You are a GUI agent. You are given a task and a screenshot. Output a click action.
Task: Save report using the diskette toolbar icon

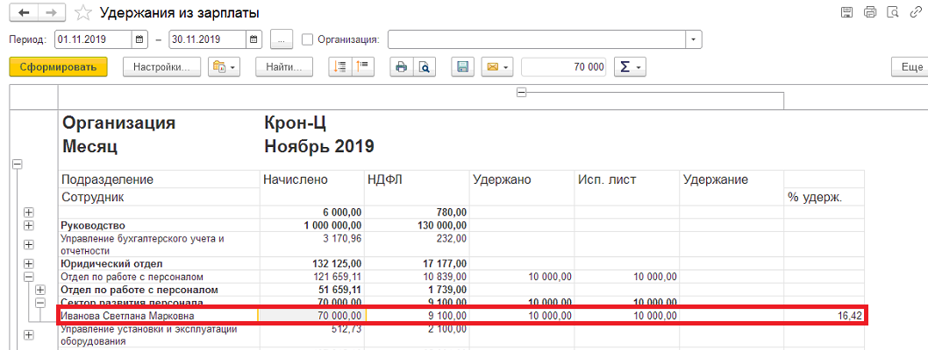pos(463,67)
